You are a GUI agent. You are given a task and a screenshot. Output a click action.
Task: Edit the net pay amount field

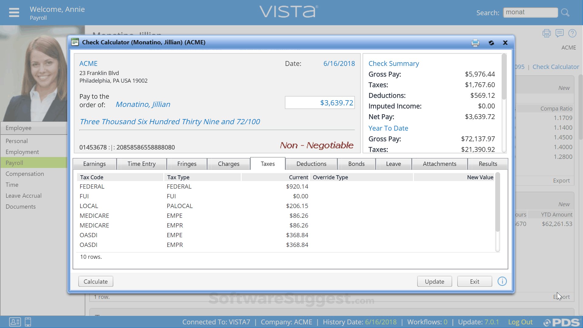coord(320,103)
